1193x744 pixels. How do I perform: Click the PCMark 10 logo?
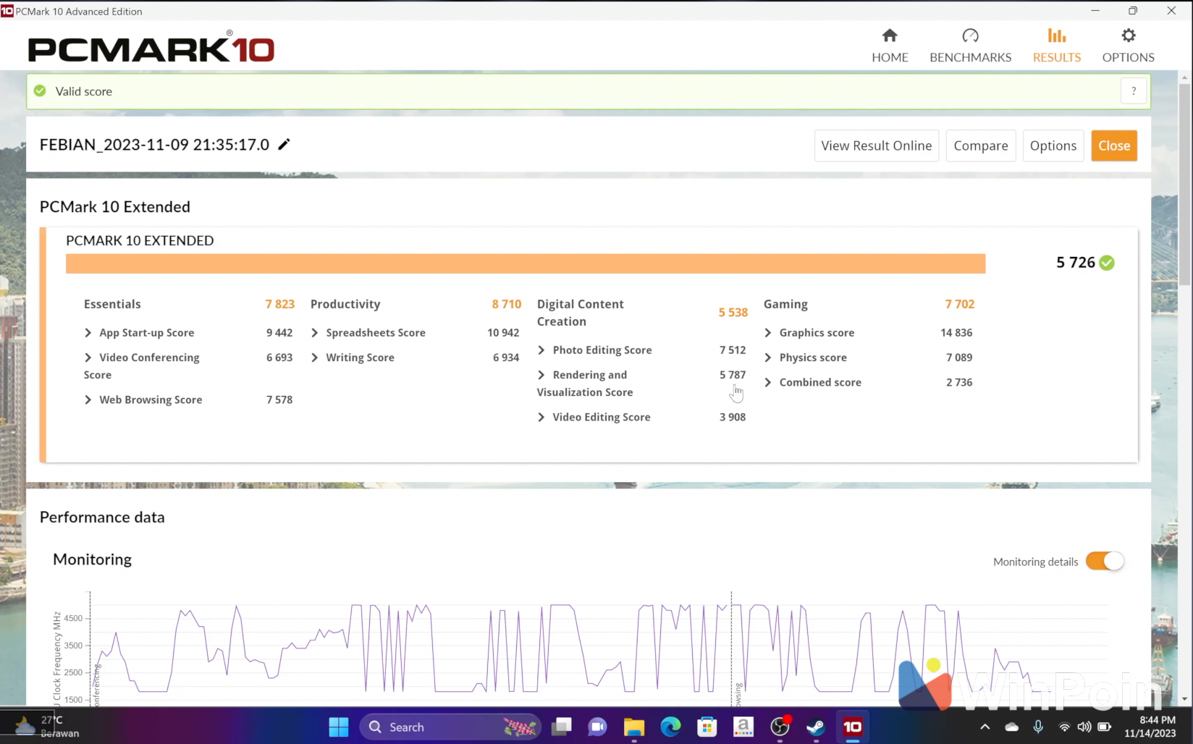(x=151, y=47)
